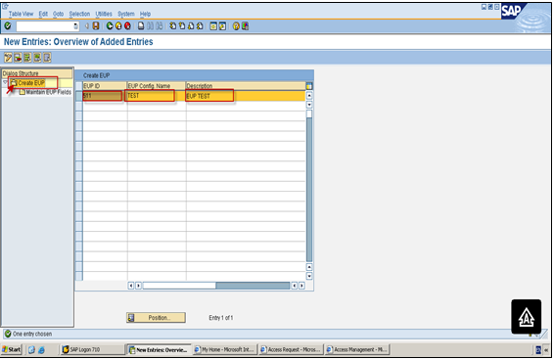Open the Table View menu
The image size is (554, 359).
pos(21,14)
